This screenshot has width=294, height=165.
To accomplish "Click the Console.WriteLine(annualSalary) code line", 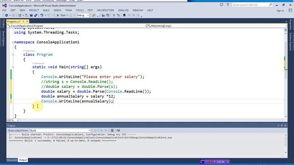I will coord(77,101).
